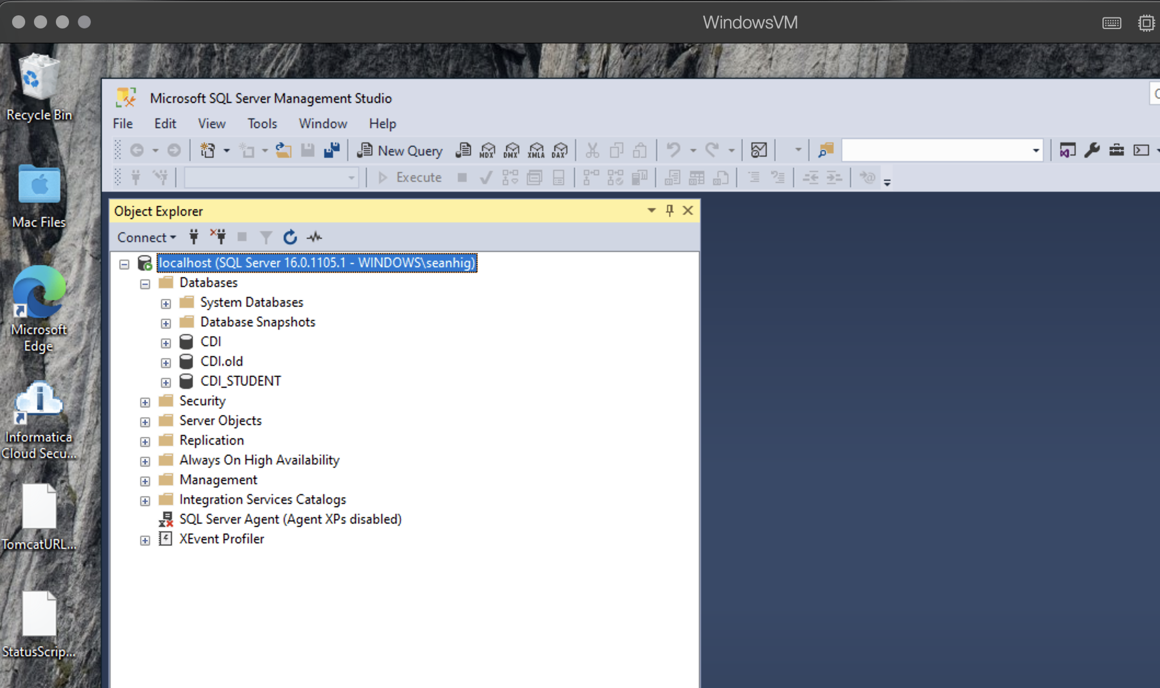Expand the CDI_STUDENT database node
This screenshot has height=688, width=1160.
pyautogui.click(x=166, y=382)
